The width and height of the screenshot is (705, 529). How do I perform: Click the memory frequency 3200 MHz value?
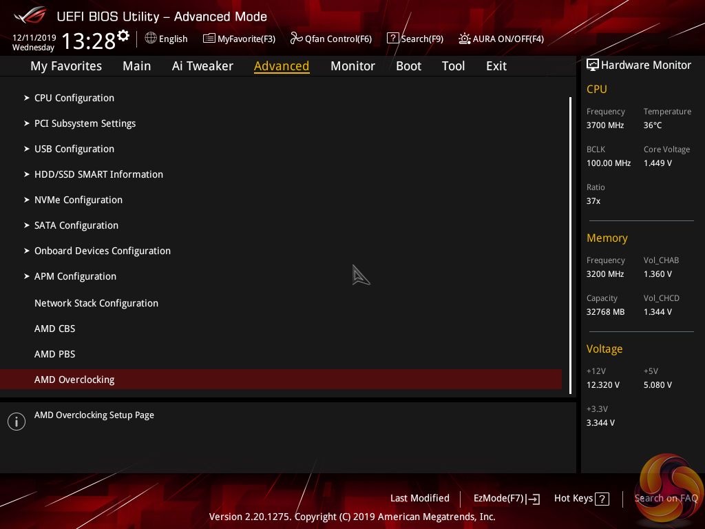point(604,274)
